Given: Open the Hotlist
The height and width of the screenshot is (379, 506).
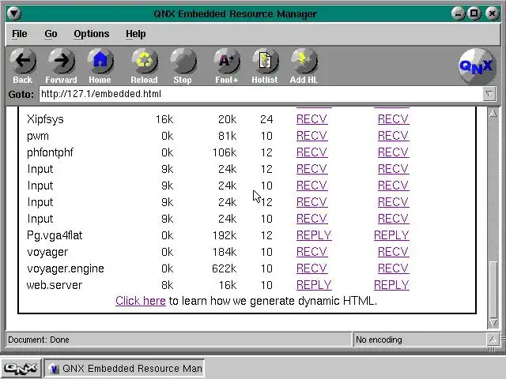Looking at the screenshot, I should click(265, 66).
